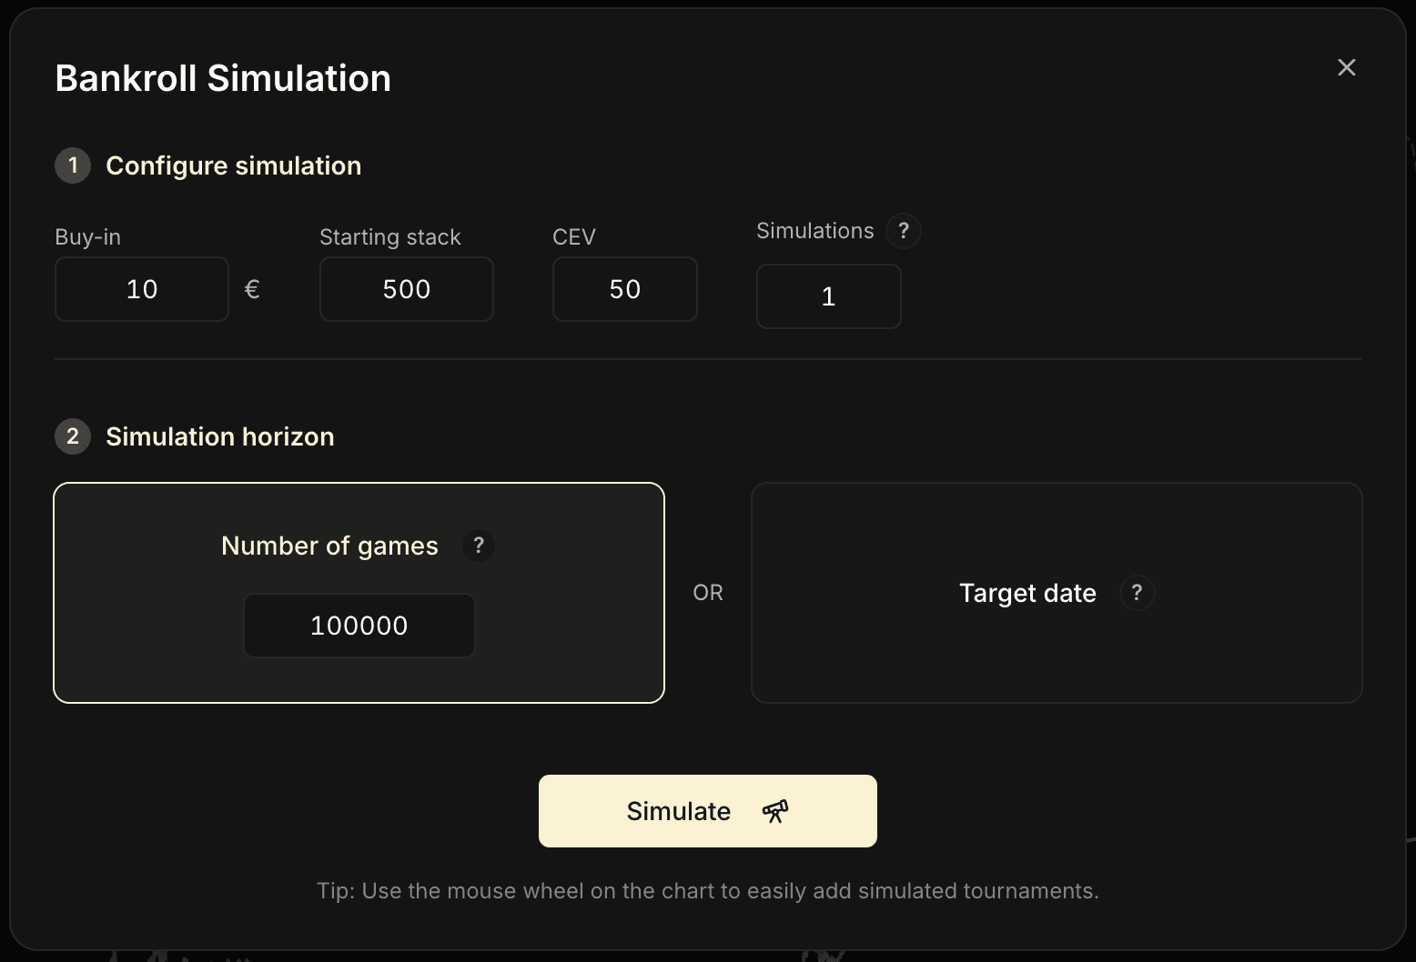Expand the Configure simulation section
Screen dimensions: 1416x962
(x=234, y=165)
